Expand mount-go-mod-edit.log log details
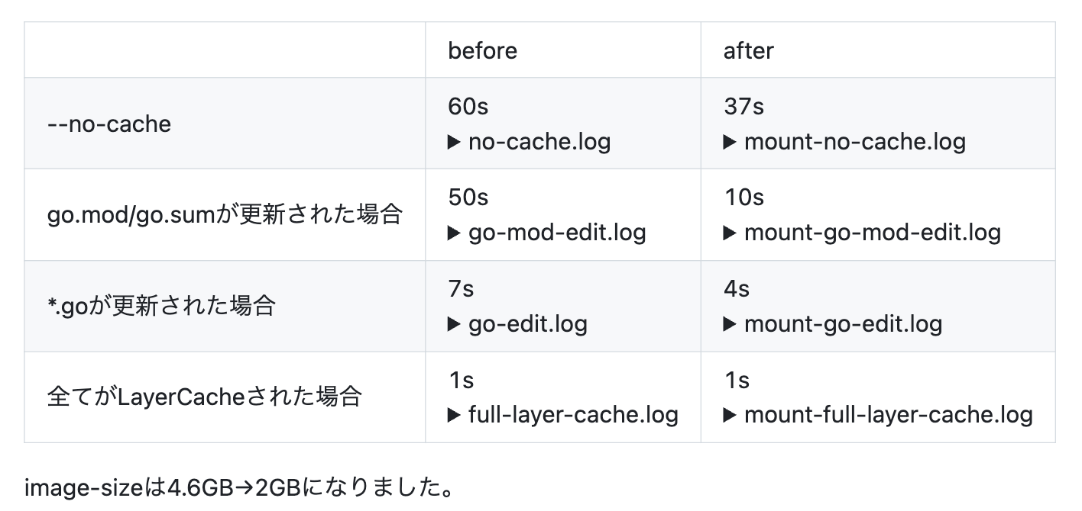Viewport: 1082px width, 511px height. (862, 233)
